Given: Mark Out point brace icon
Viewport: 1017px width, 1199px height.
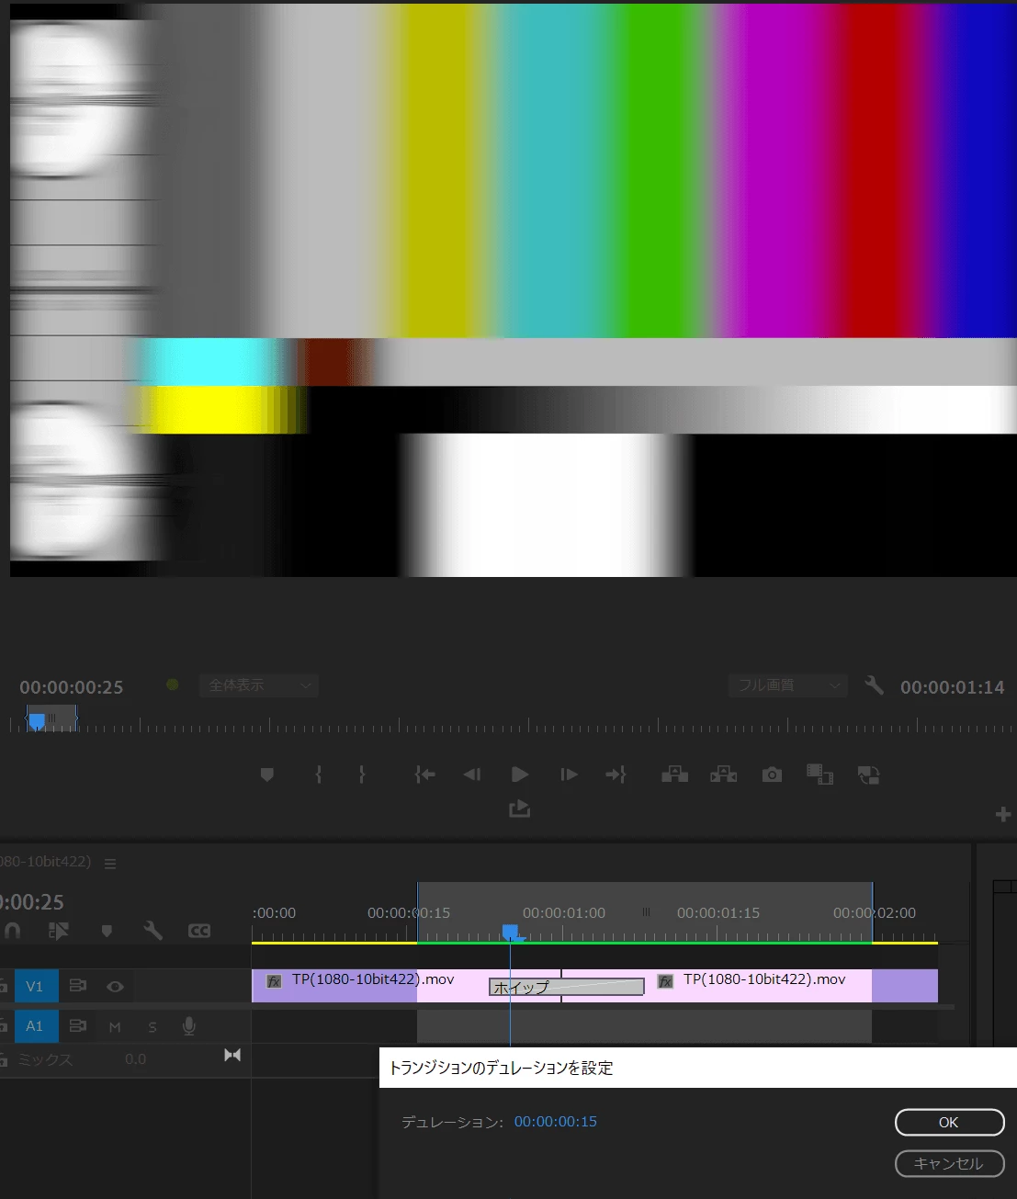Looking at the screenshot, I should tap(362, 775).
